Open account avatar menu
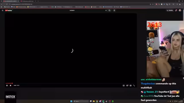 180,10
